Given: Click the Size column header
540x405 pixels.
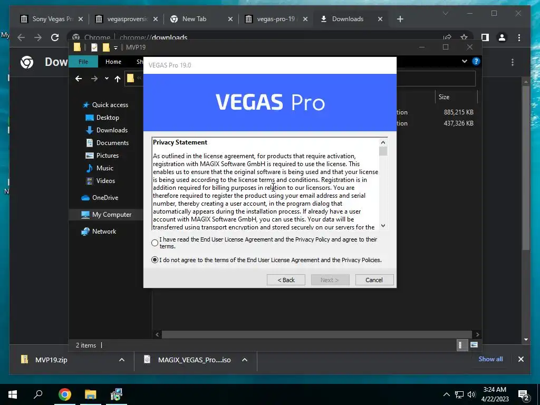Looking at the screenshot, I should [x=456, y=97].
